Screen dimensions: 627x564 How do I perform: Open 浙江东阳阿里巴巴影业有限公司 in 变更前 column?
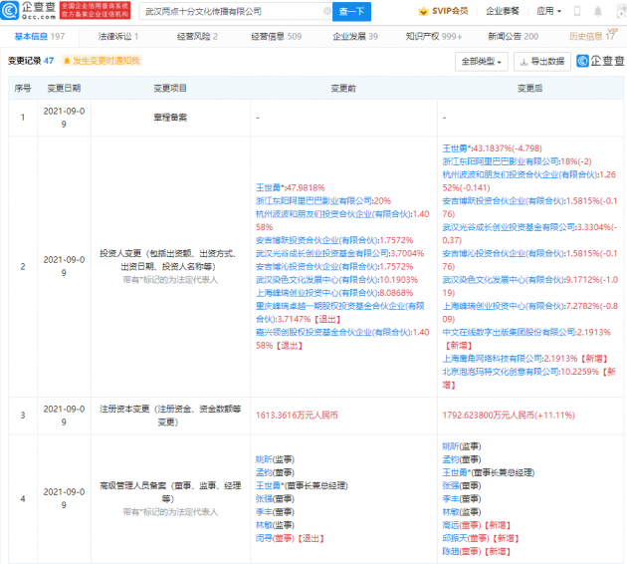[313, 201]
